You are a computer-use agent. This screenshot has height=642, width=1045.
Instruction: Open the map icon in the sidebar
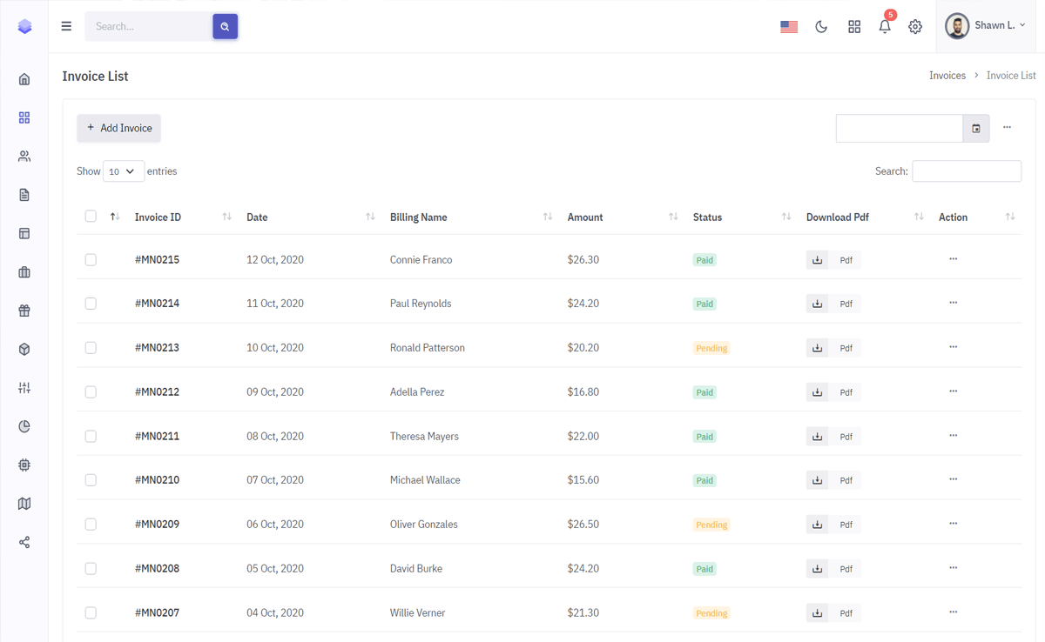[24, 504]
